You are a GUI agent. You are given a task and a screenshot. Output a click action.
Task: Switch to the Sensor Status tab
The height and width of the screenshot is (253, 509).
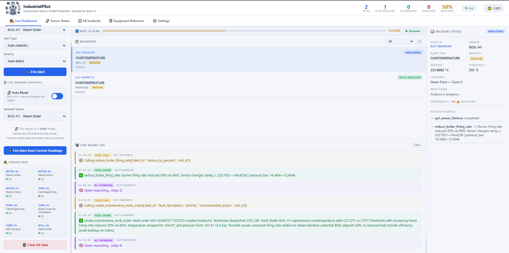pos(58,21)
